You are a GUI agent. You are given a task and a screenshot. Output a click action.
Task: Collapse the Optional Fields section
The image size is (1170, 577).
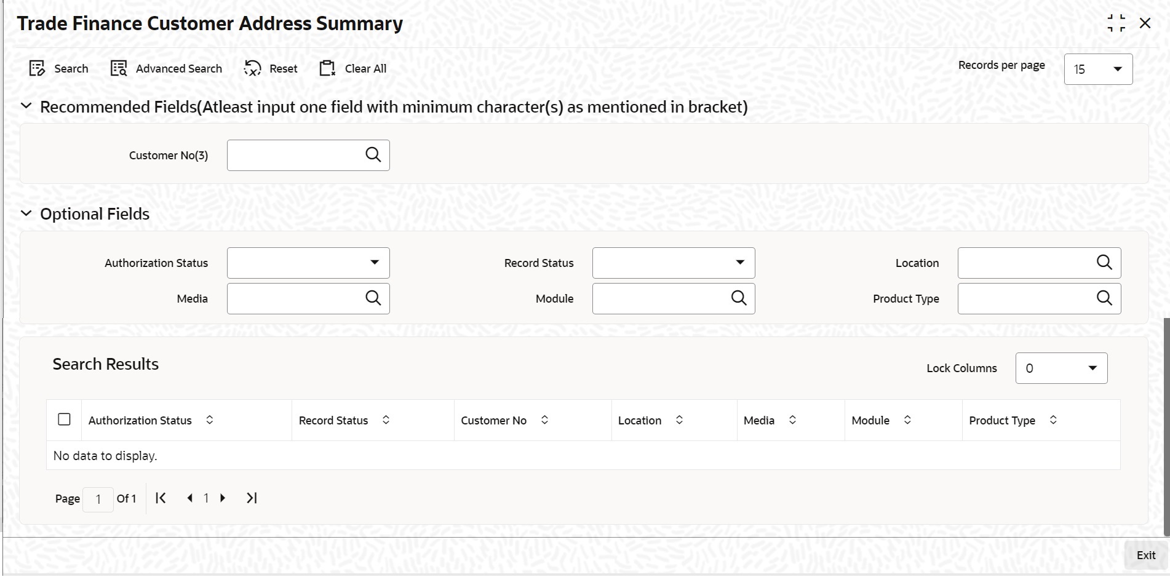pyautogui.click(x=25, y=213)
